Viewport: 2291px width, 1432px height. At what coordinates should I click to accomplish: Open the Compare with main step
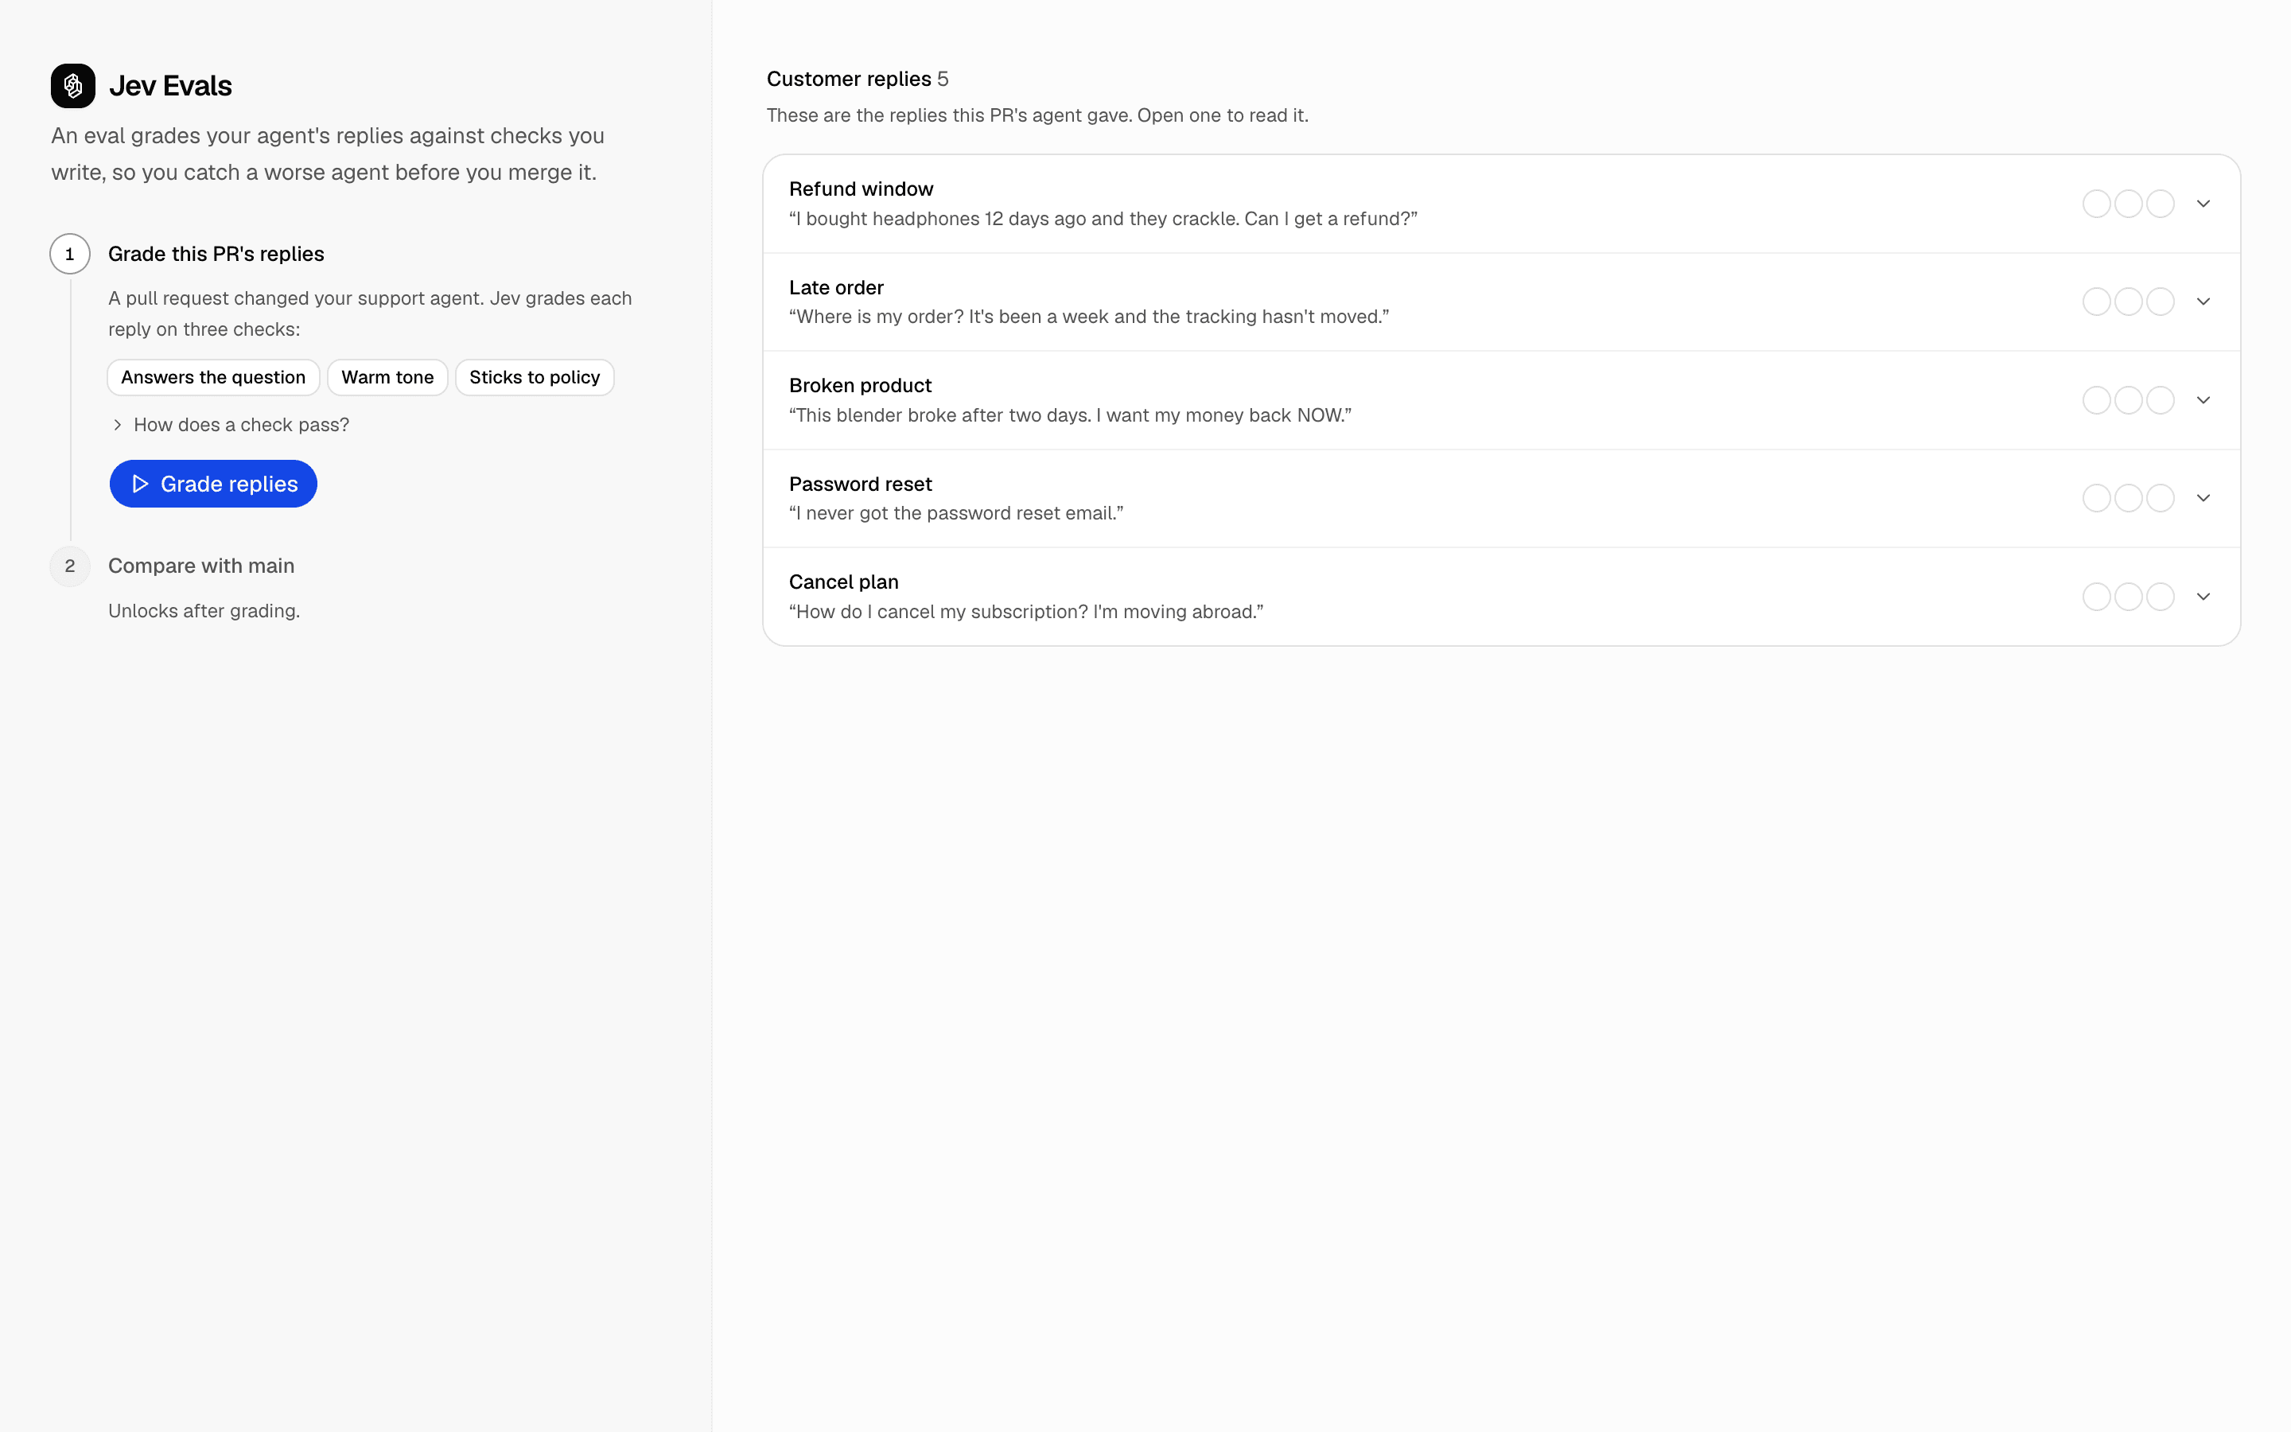(x=200, y=566)
